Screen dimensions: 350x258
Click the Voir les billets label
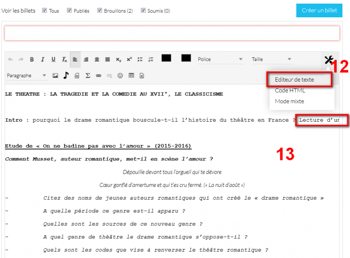[x=18, y=11]
